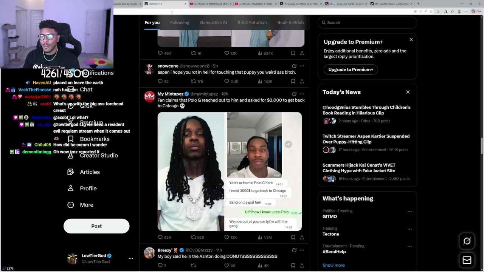
Task: Click the browser vertical scrollbar
Action: pos(482,145)
